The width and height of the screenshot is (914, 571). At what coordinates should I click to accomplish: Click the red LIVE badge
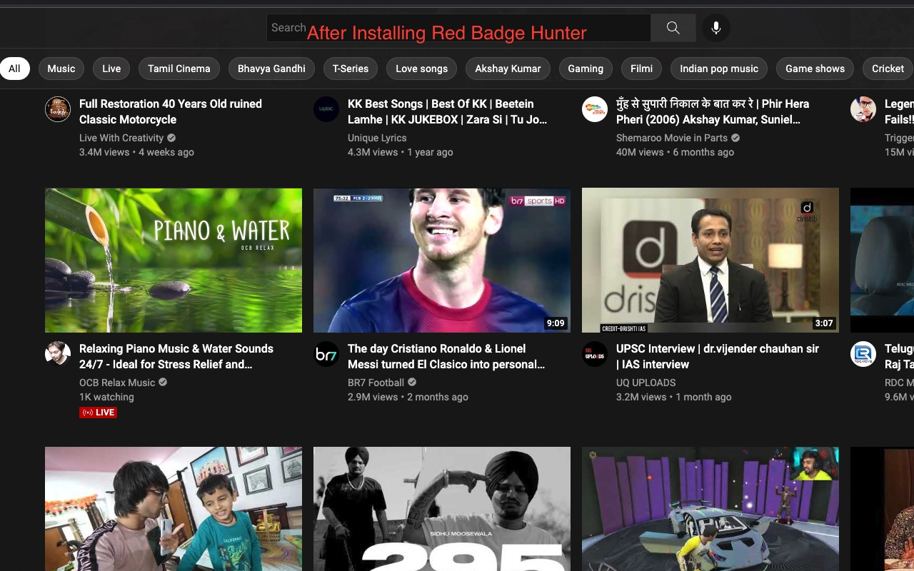click(x=98, y=413)
